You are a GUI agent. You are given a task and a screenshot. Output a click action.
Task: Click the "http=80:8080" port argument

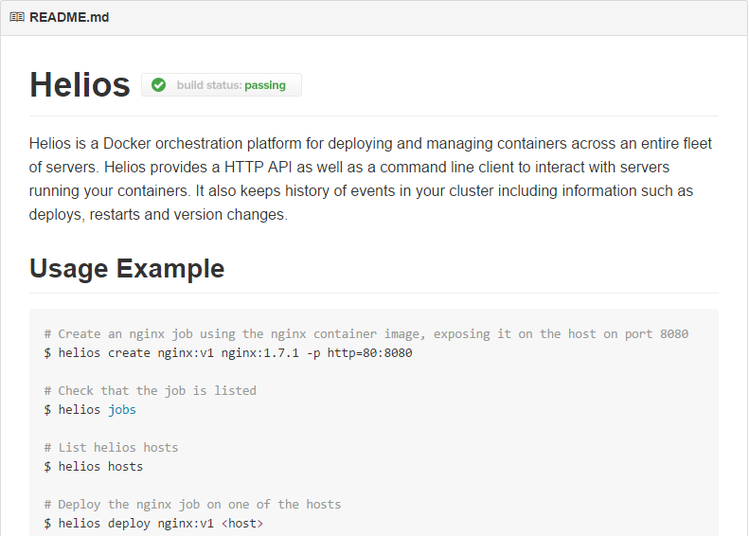369,352
